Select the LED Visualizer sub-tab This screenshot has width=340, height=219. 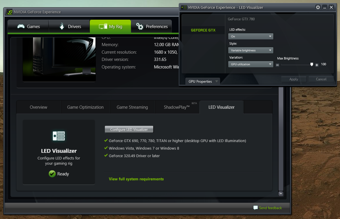coord(221,107)
